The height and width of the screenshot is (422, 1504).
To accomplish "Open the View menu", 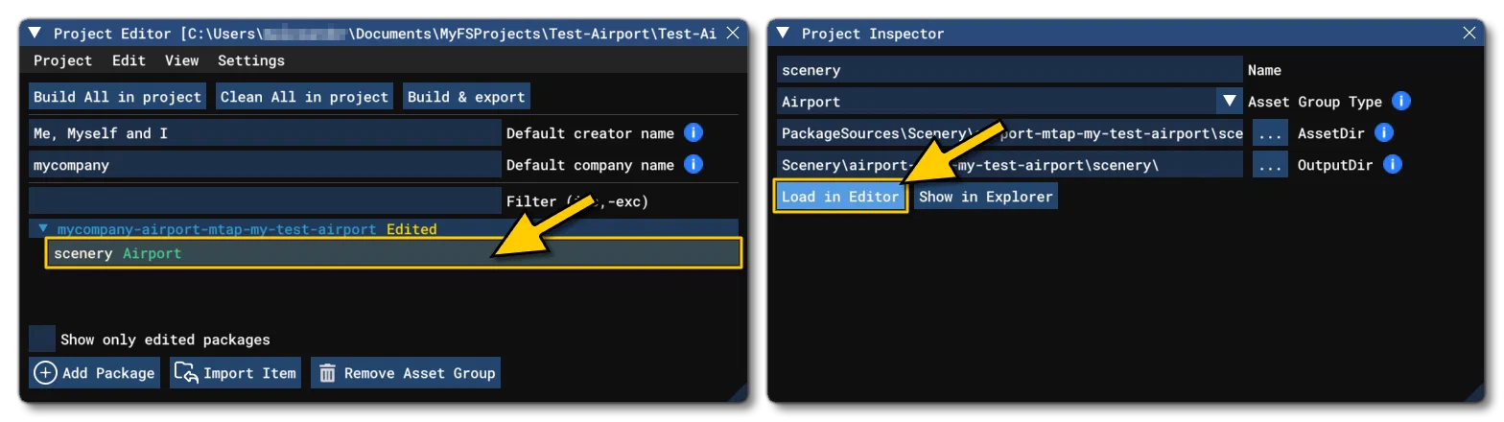I will click(x=181, y=60).
